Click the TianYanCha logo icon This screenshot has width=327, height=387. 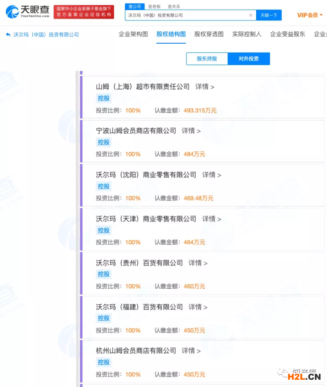click(12, 12)
